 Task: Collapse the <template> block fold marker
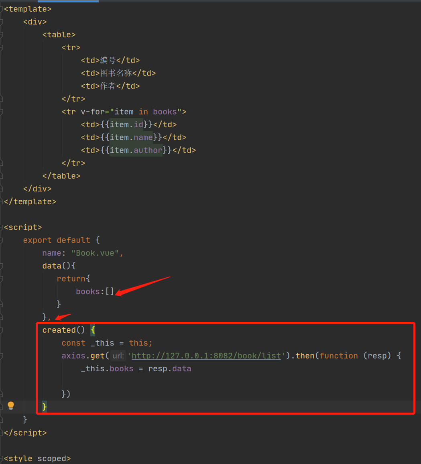point(2,9)
